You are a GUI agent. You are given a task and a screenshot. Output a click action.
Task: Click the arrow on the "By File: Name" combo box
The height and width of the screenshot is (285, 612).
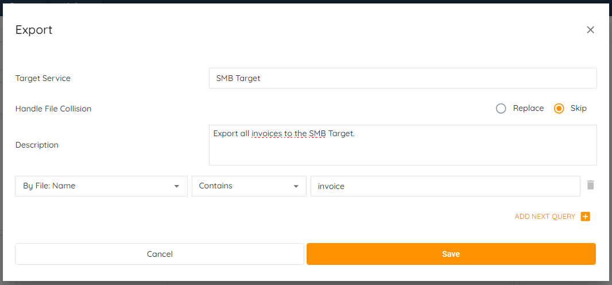pos(176,186)
